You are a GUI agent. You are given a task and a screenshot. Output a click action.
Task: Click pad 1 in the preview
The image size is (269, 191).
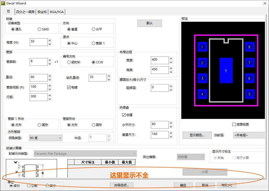click(x=202, y=47)
